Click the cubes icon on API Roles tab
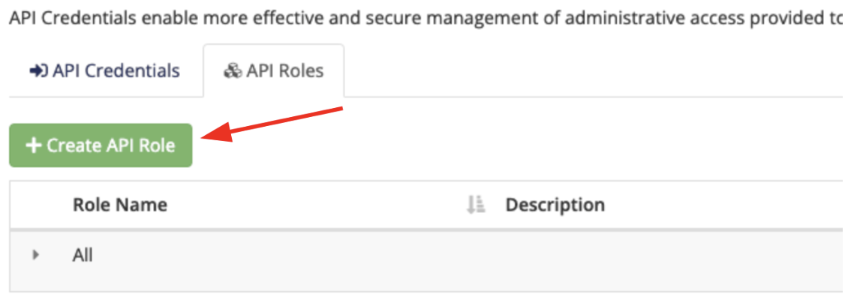This screenshot has height=306, width=851. 233,71
